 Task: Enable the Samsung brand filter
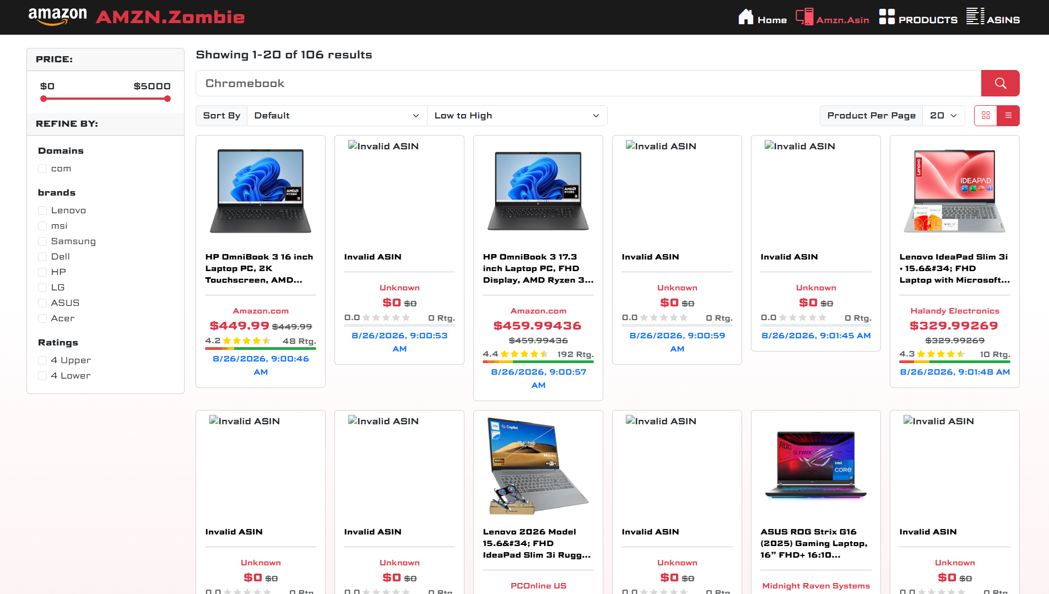pos(42,241)
